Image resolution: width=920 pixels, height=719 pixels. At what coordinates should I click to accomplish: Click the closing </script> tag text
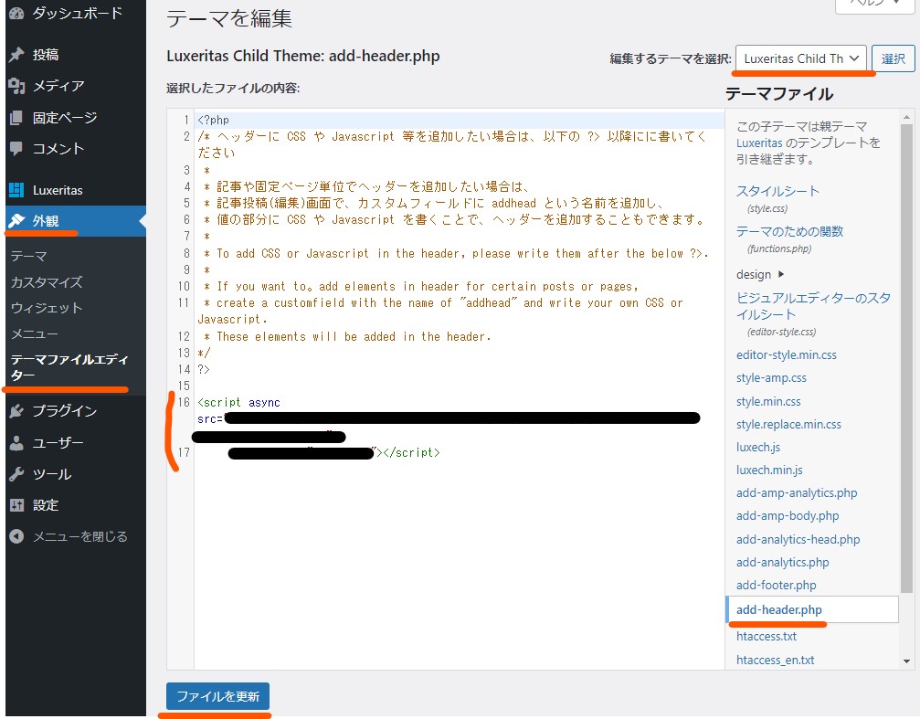[411, 452]
